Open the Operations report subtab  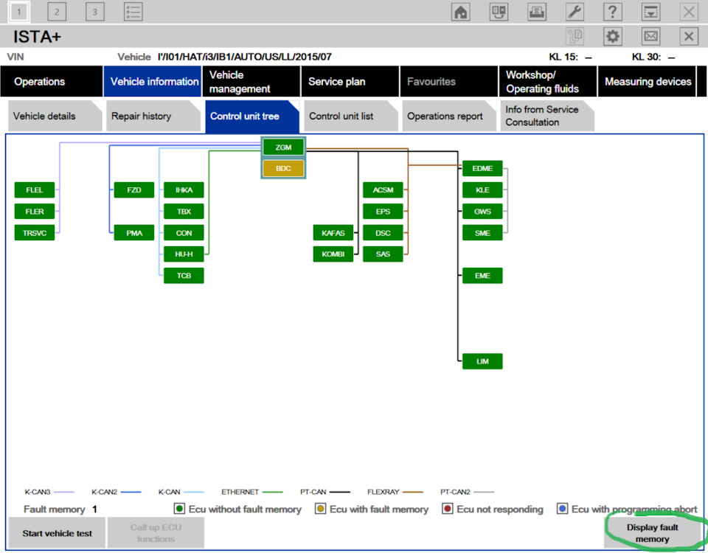point(449,116)
